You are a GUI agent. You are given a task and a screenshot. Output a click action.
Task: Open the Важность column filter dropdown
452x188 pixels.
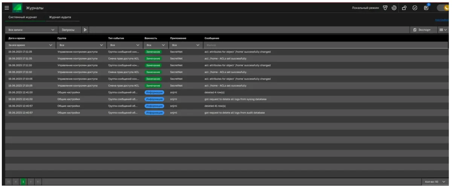coord(155,45)
